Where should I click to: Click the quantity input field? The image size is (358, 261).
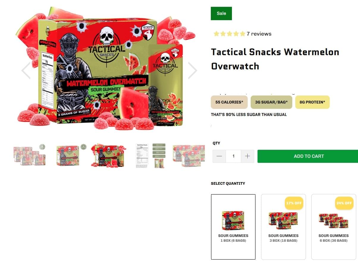(233, 156)
